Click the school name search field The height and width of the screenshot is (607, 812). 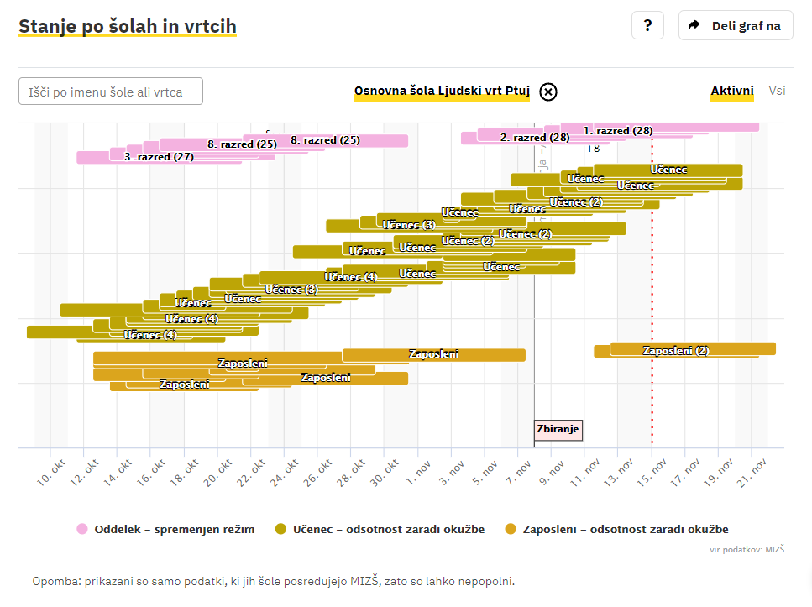click(x=111, y=92)
